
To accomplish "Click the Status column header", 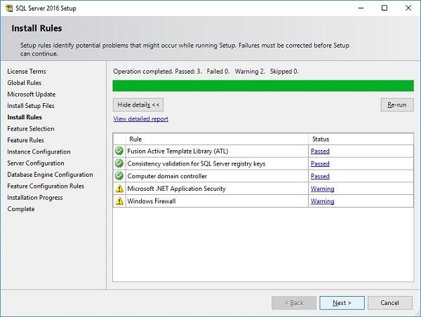I will pyautogui.click(x=320, y=139).
